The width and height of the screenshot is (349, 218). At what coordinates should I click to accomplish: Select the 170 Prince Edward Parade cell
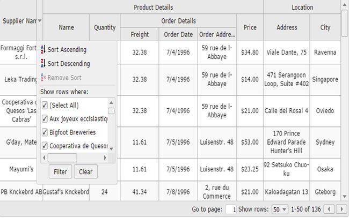click(x=287, y=142)
